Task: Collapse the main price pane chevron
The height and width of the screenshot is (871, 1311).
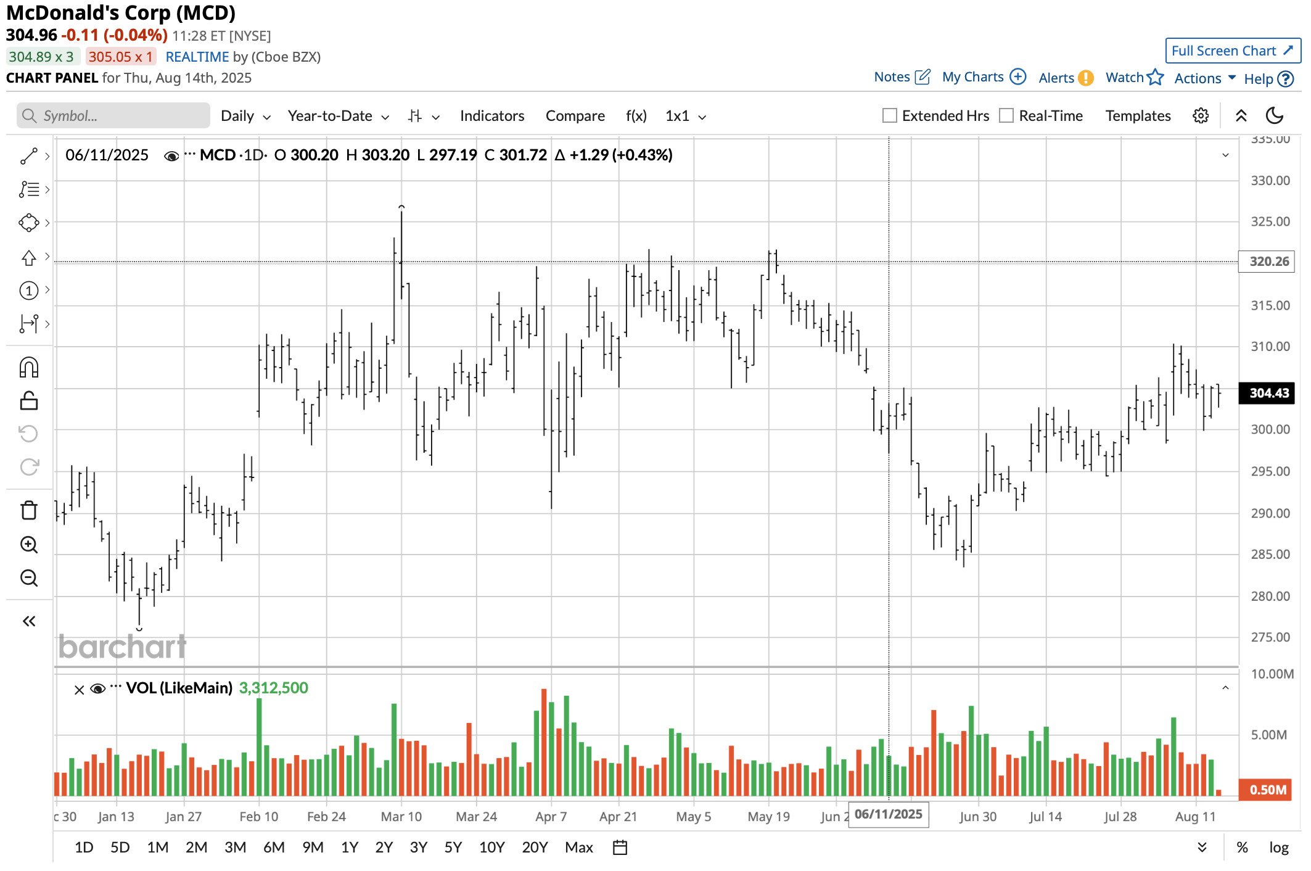Action: pos(1225,155)
